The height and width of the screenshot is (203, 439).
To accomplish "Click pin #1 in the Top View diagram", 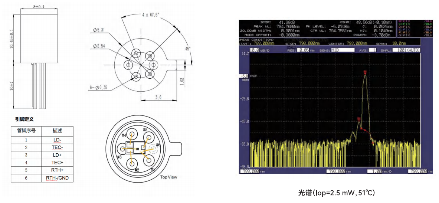I will point(149,160).
